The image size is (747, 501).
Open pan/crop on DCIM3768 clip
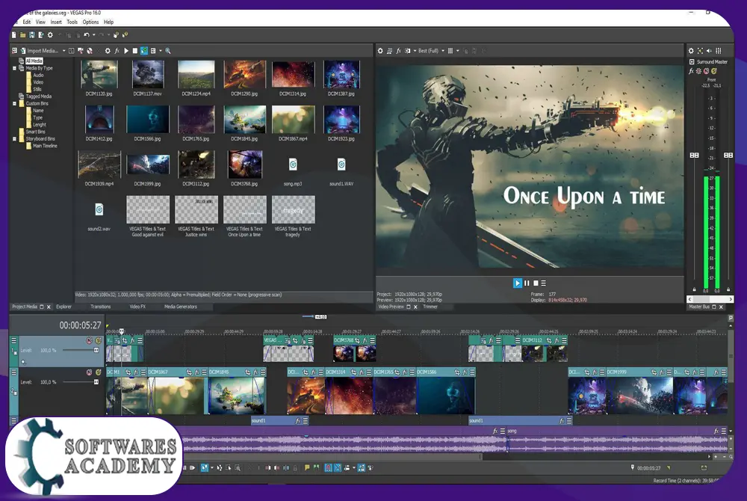pos(357,340)
